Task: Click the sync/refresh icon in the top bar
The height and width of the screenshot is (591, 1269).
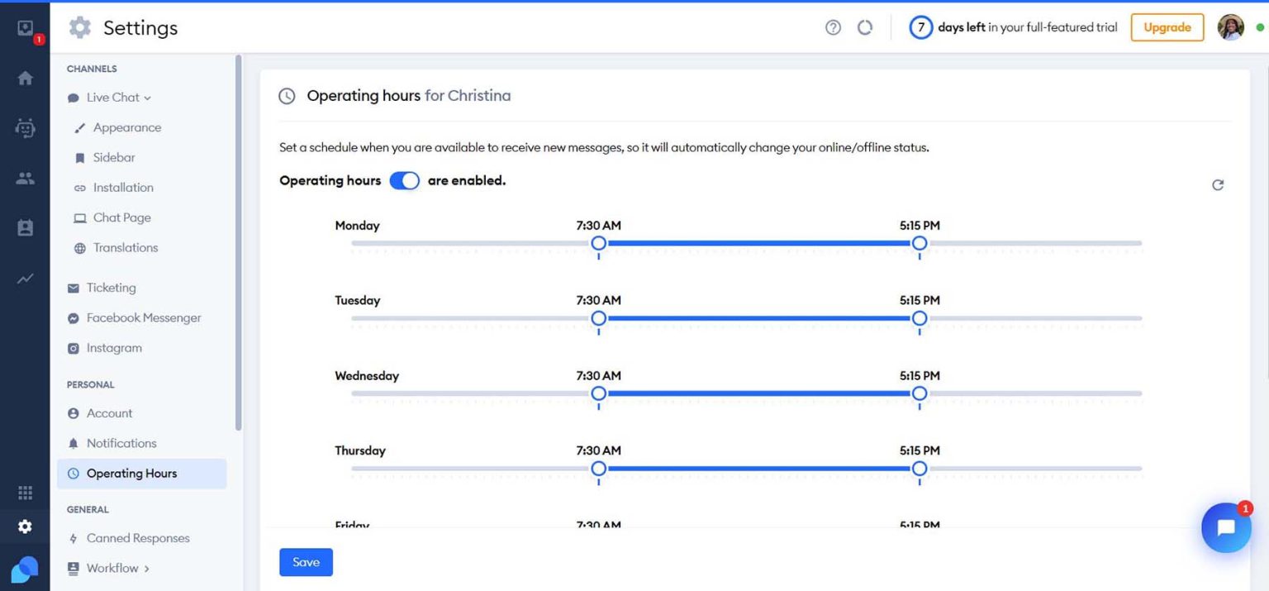Action: pos(865,26)
